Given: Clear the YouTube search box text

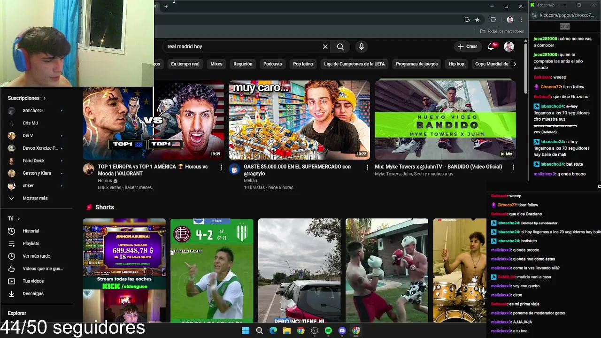Looking at the screenshot, I should click(x=325, y=46).
